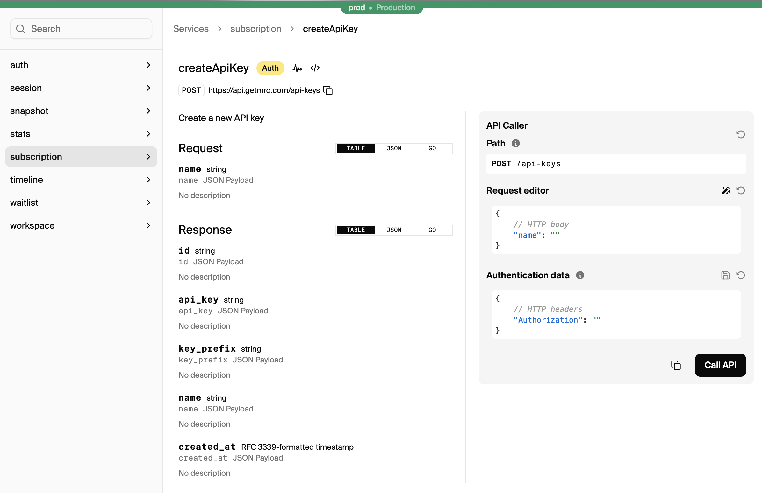This screenshot has width=762, height=493.
Task: Click the activity monitor icon beside Auth badge
Action: coord(297,68)
